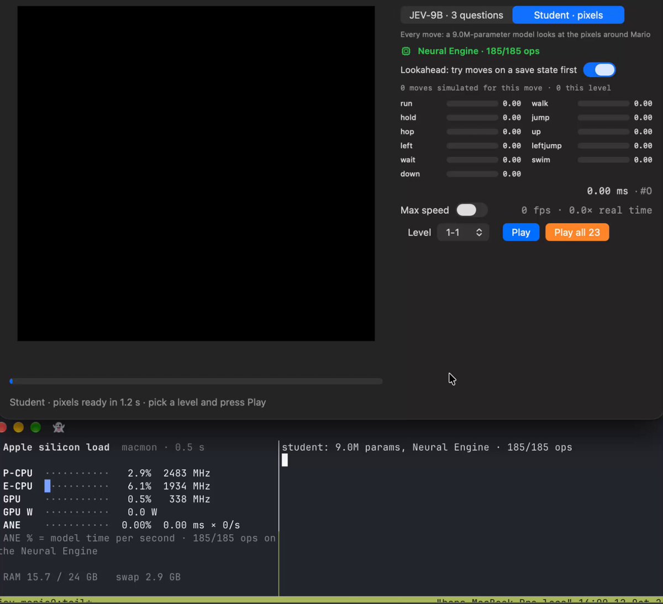Image resolution: width=663 pixels, height=604 pixels.
Task: Click the "GPU W" row label in the terminal
Action: pyautogui.click(x=18, y=512)
